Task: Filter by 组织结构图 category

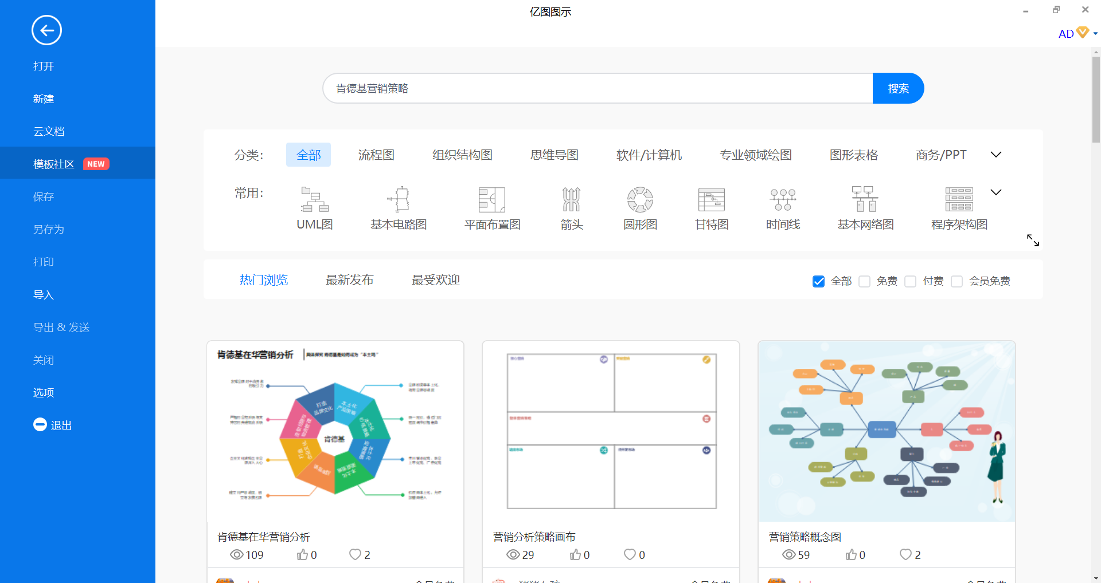Action: (462, 155)
